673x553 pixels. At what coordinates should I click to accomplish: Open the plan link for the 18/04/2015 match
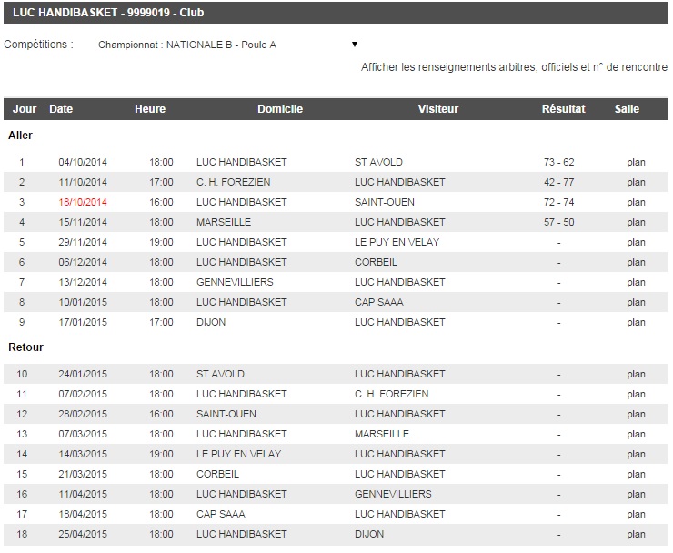(x=636, y=515)
